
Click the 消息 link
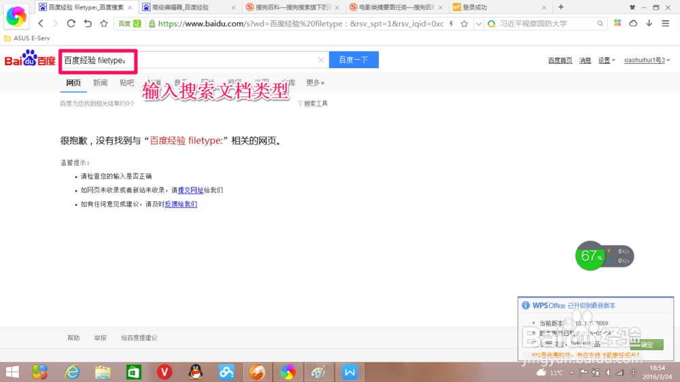[x=585, y=60]
